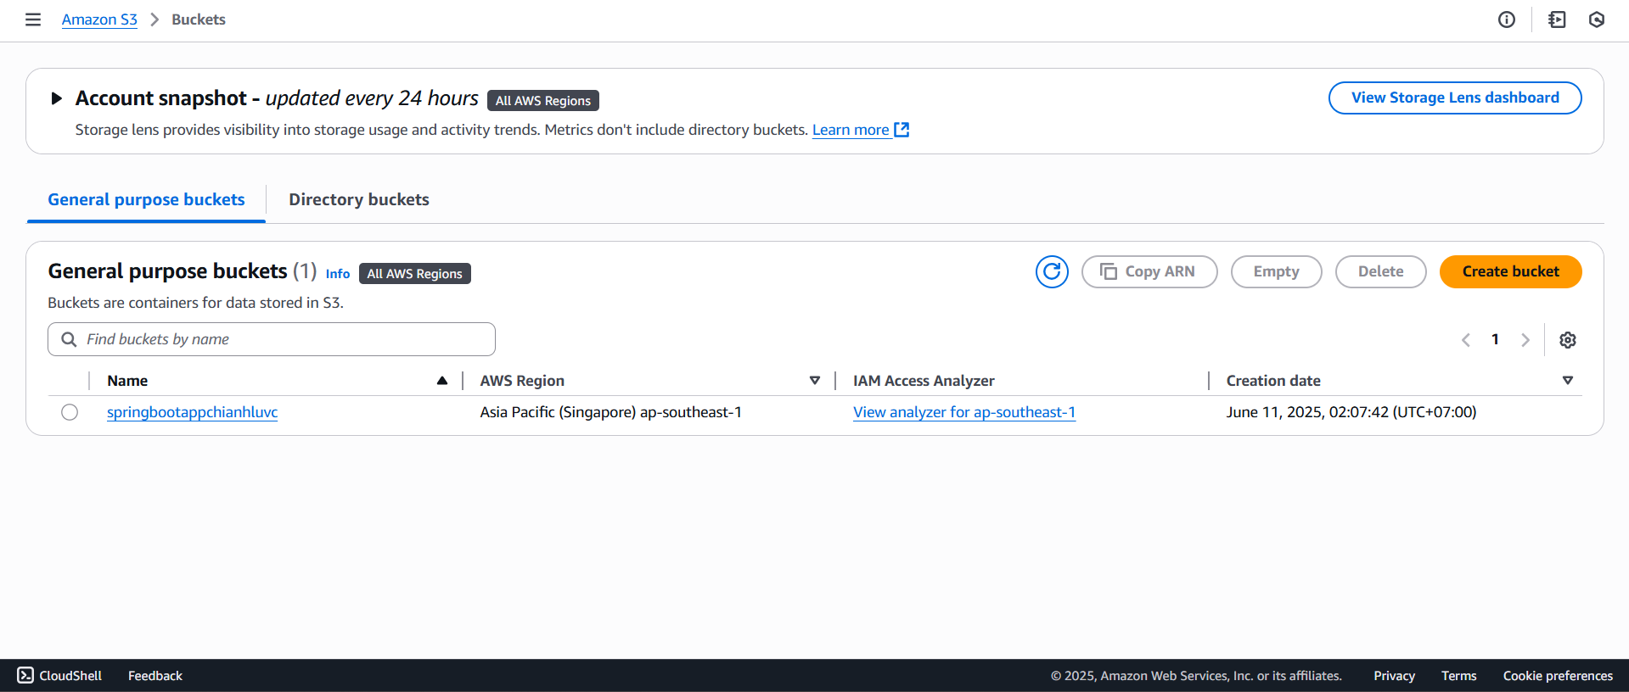Open Cookie preferences in footer

(1558, 676)
